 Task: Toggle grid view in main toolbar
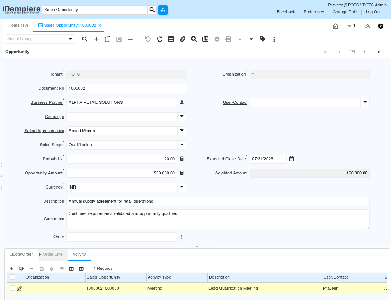[171, 39]
